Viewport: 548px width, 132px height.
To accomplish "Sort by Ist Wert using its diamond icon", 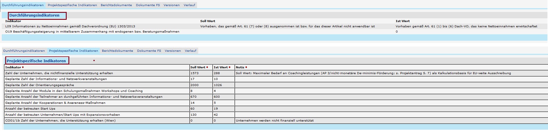I will tap(230, 67).
